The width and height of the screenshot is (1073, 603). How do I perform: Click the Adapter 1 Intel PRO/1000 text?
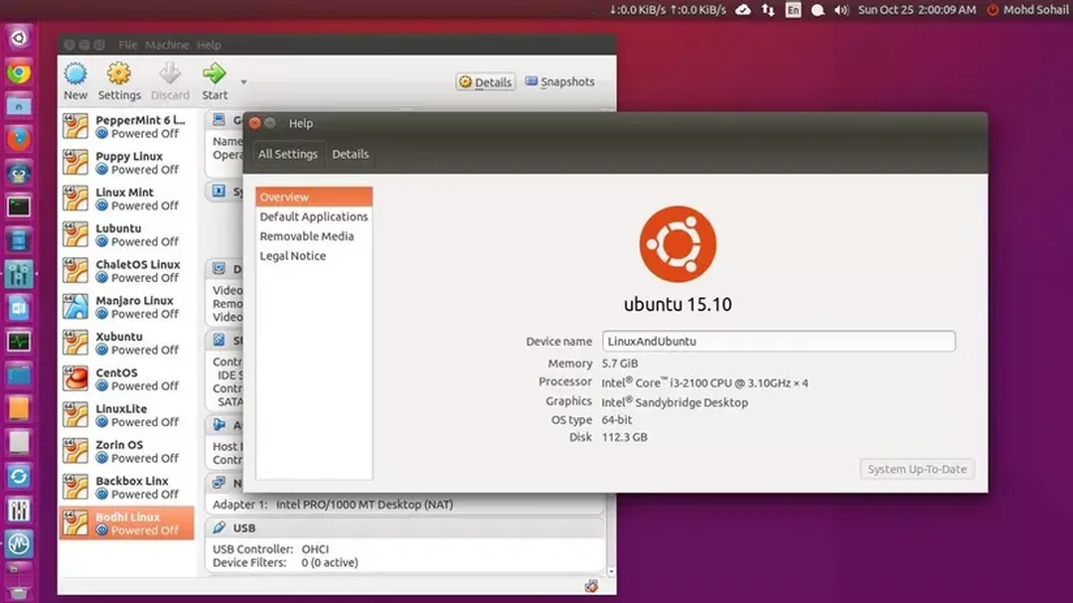[333, 505]
